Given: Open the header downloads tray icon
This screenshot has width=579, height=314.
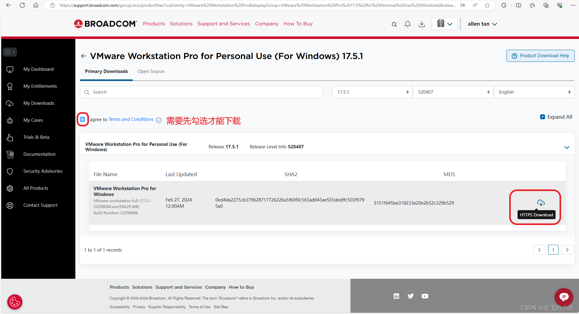Looking at the screenshot, I should coord(422,24).
